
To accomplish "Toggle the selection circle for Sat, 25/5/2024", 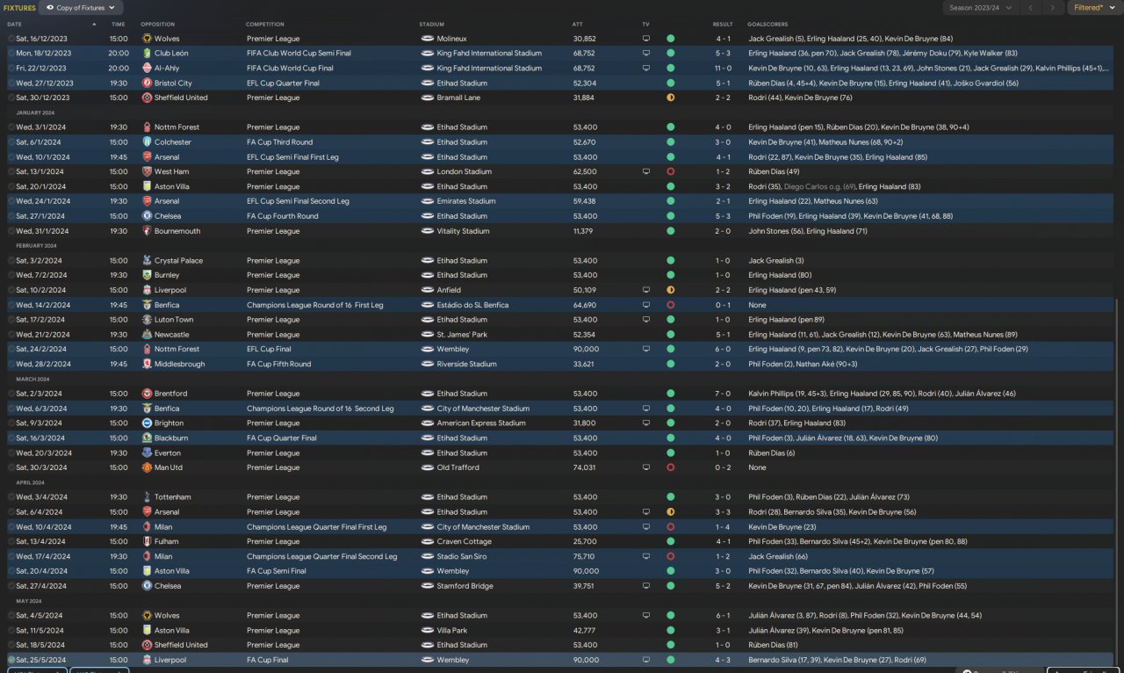I will (x=11, y=660).
